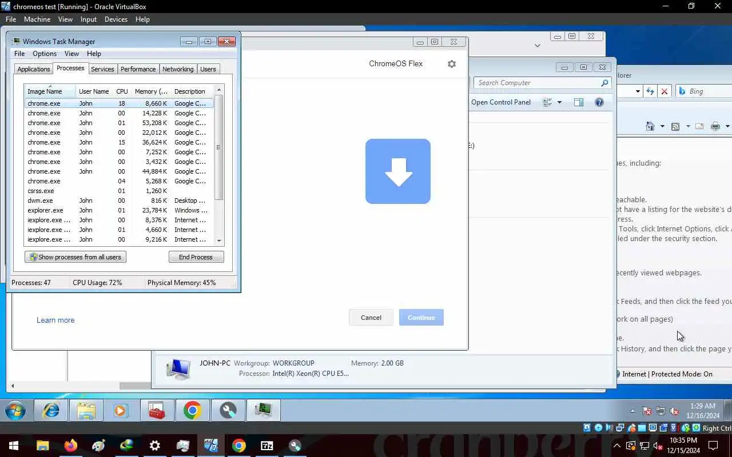This screenshot has width=732, height=457.
Task: Expand the home button dropdown arrow
Action: pyautogui.click(x=662, y=126)
